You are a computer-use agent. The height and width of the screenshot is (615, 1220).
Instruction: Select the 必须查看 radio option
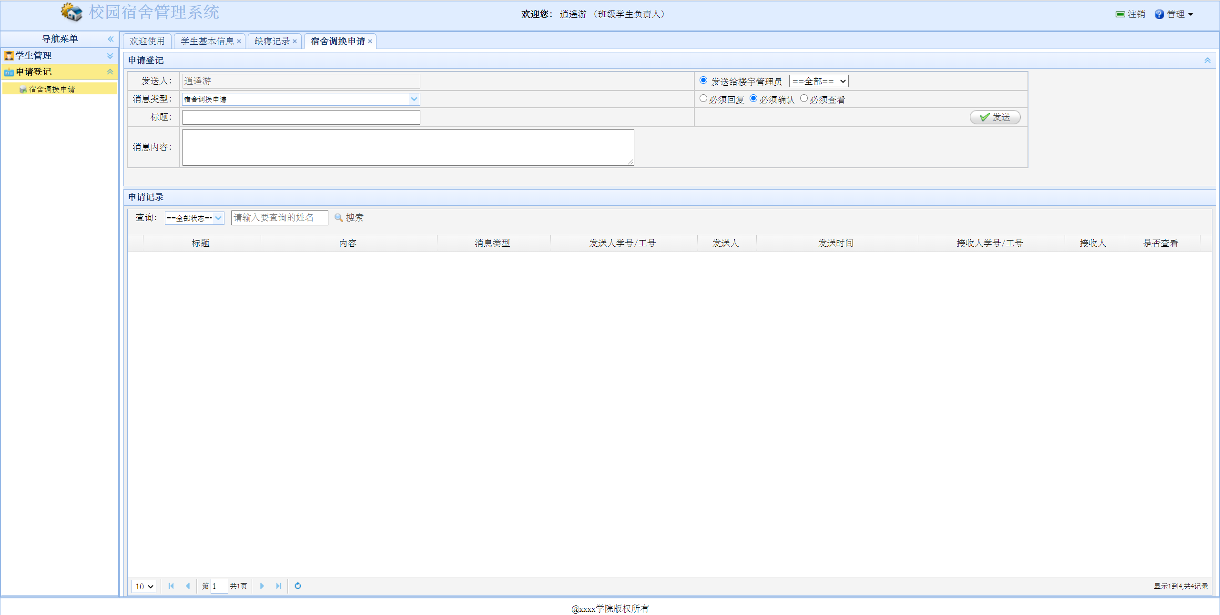click(x=804, y=99)
